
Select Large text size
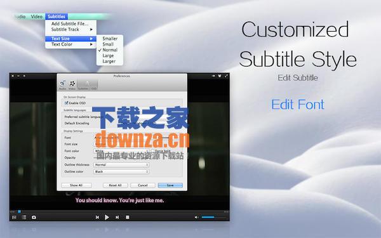coord(110,56)
